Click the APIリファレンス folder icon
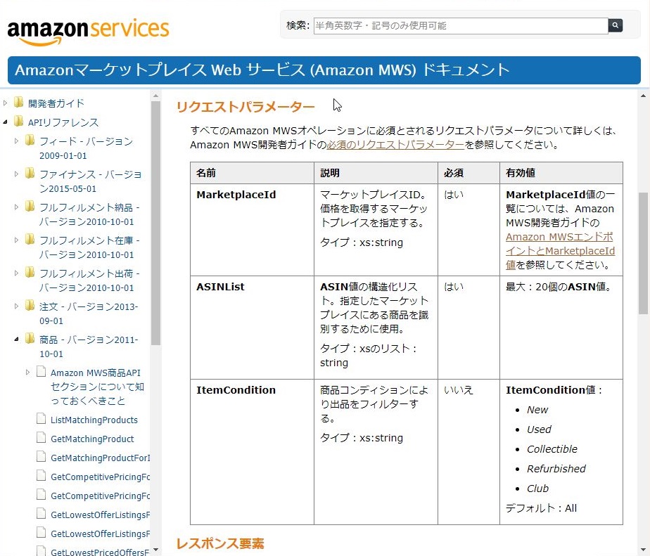 (18, 121)
